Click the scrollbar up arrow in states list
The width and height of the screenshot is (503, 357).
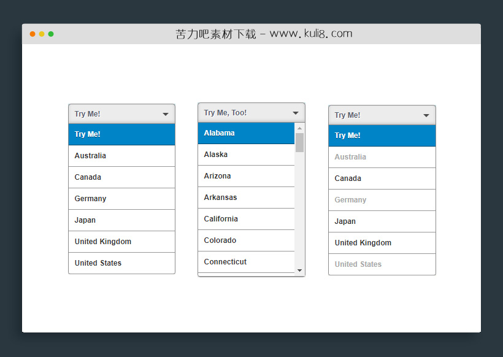(299, 128)
